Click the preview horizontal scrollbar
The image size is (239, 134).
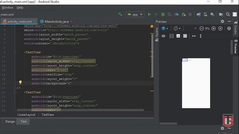coord(168,124)
